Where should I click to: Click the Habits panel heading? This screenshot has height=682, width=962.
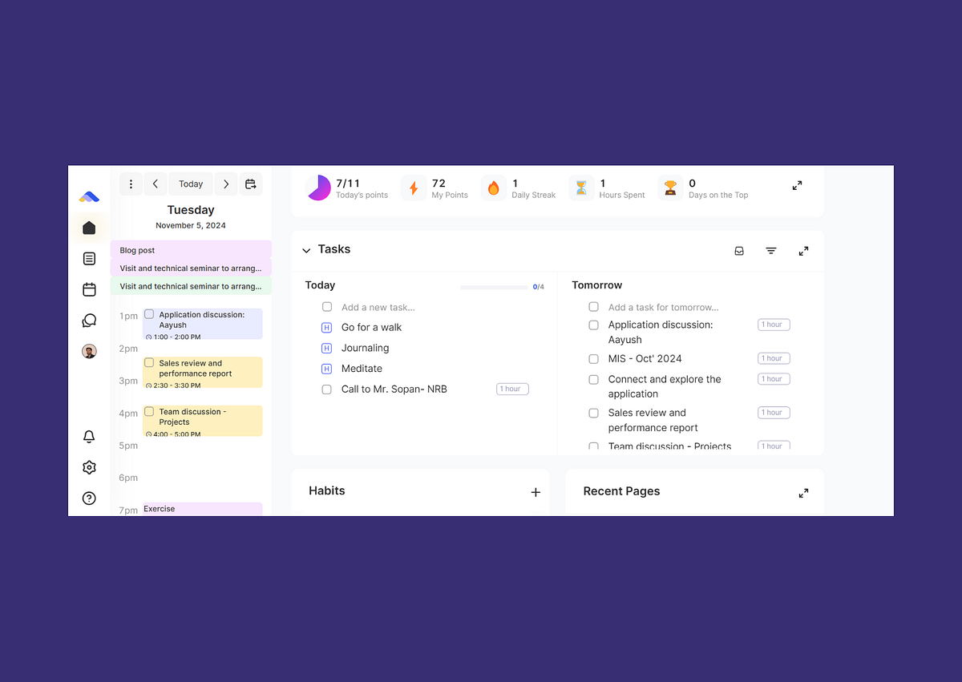coord(327,491)
